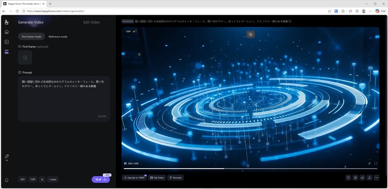Close the Happy Horse browser tab

click(x=44, y=4)
